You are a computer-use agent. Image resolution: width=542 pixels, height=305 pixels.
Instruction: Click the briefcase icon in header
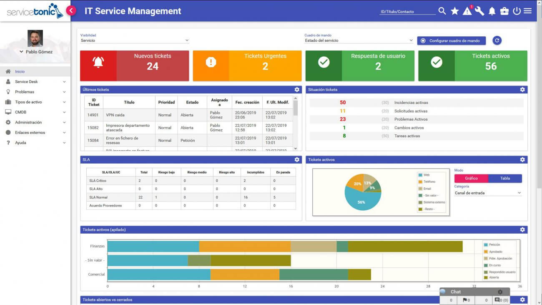[x=504, y=11]
